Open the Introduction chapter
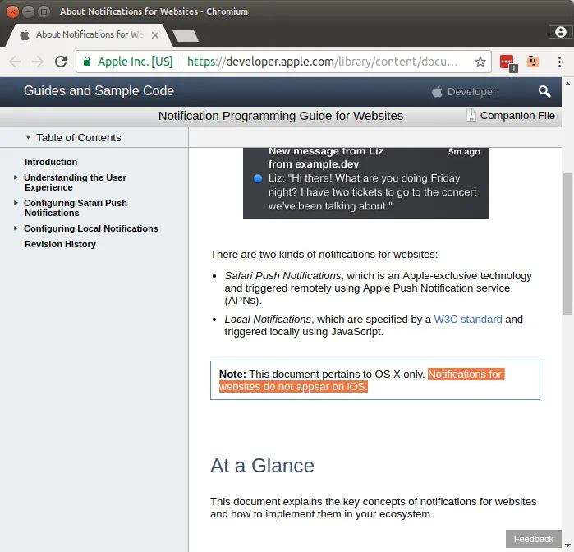The image size is (574, 552). click(51, 162)
